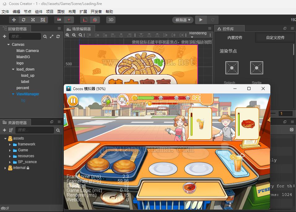Expand the Game folder
The image size is (296, 212).
tap(10, 150)
